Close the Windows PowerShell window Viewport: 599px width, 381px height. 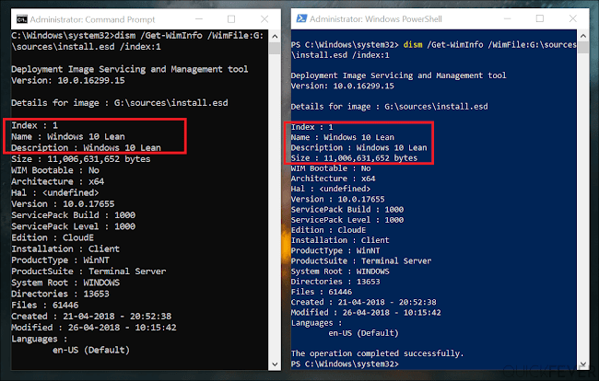tap(572, 18)
